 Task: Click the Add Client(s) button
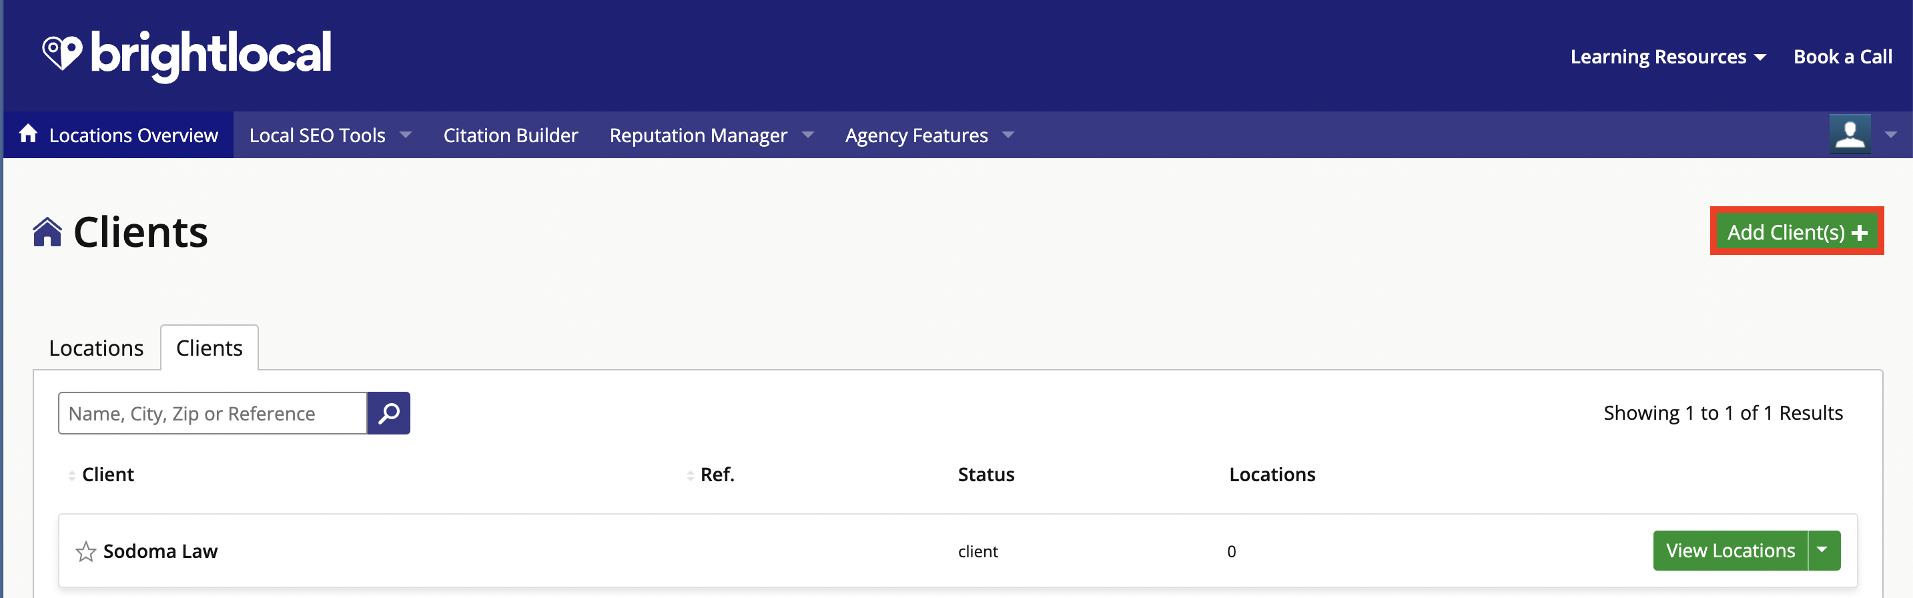1796,232
